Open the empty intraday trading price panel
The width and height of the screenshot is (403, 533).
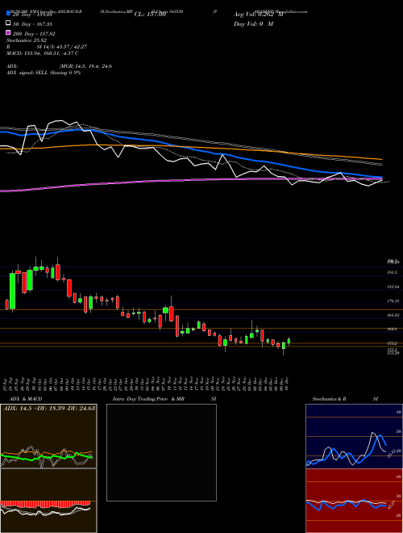161,452
